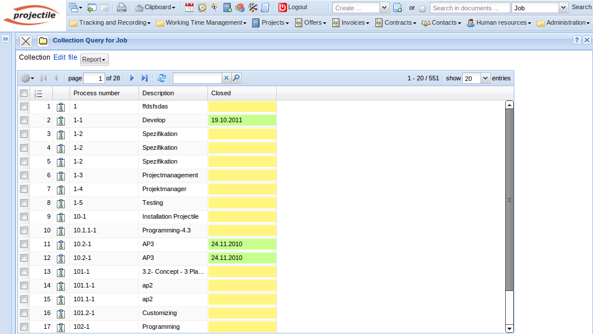593x334 pixels.
Task: Open the job icon for row 2
Action: [61, 121]
